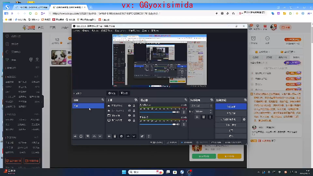
Task: Toggle lock on the window capture source
Action: [134, 115]
